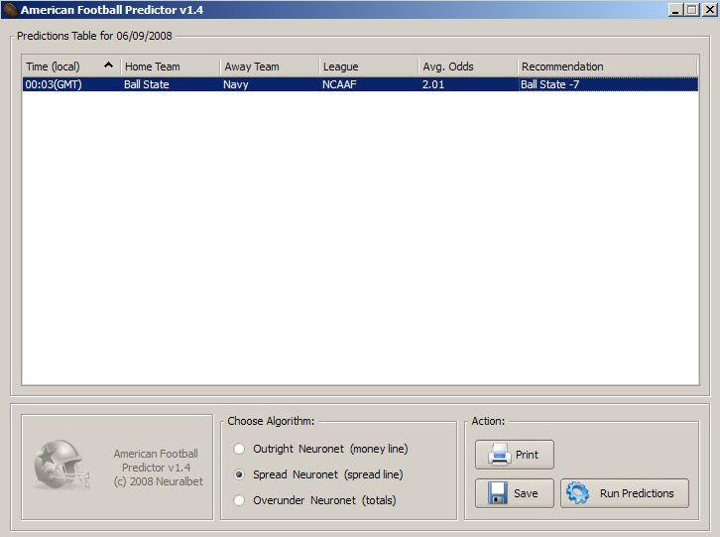Toggle the sort arrow in Time column
This screenshot has width=720, height=537.
point(108,67)
